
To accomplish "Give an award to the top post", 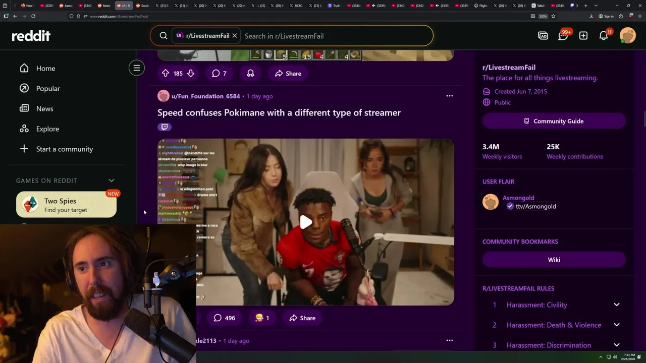I will (x=250, y=74).
